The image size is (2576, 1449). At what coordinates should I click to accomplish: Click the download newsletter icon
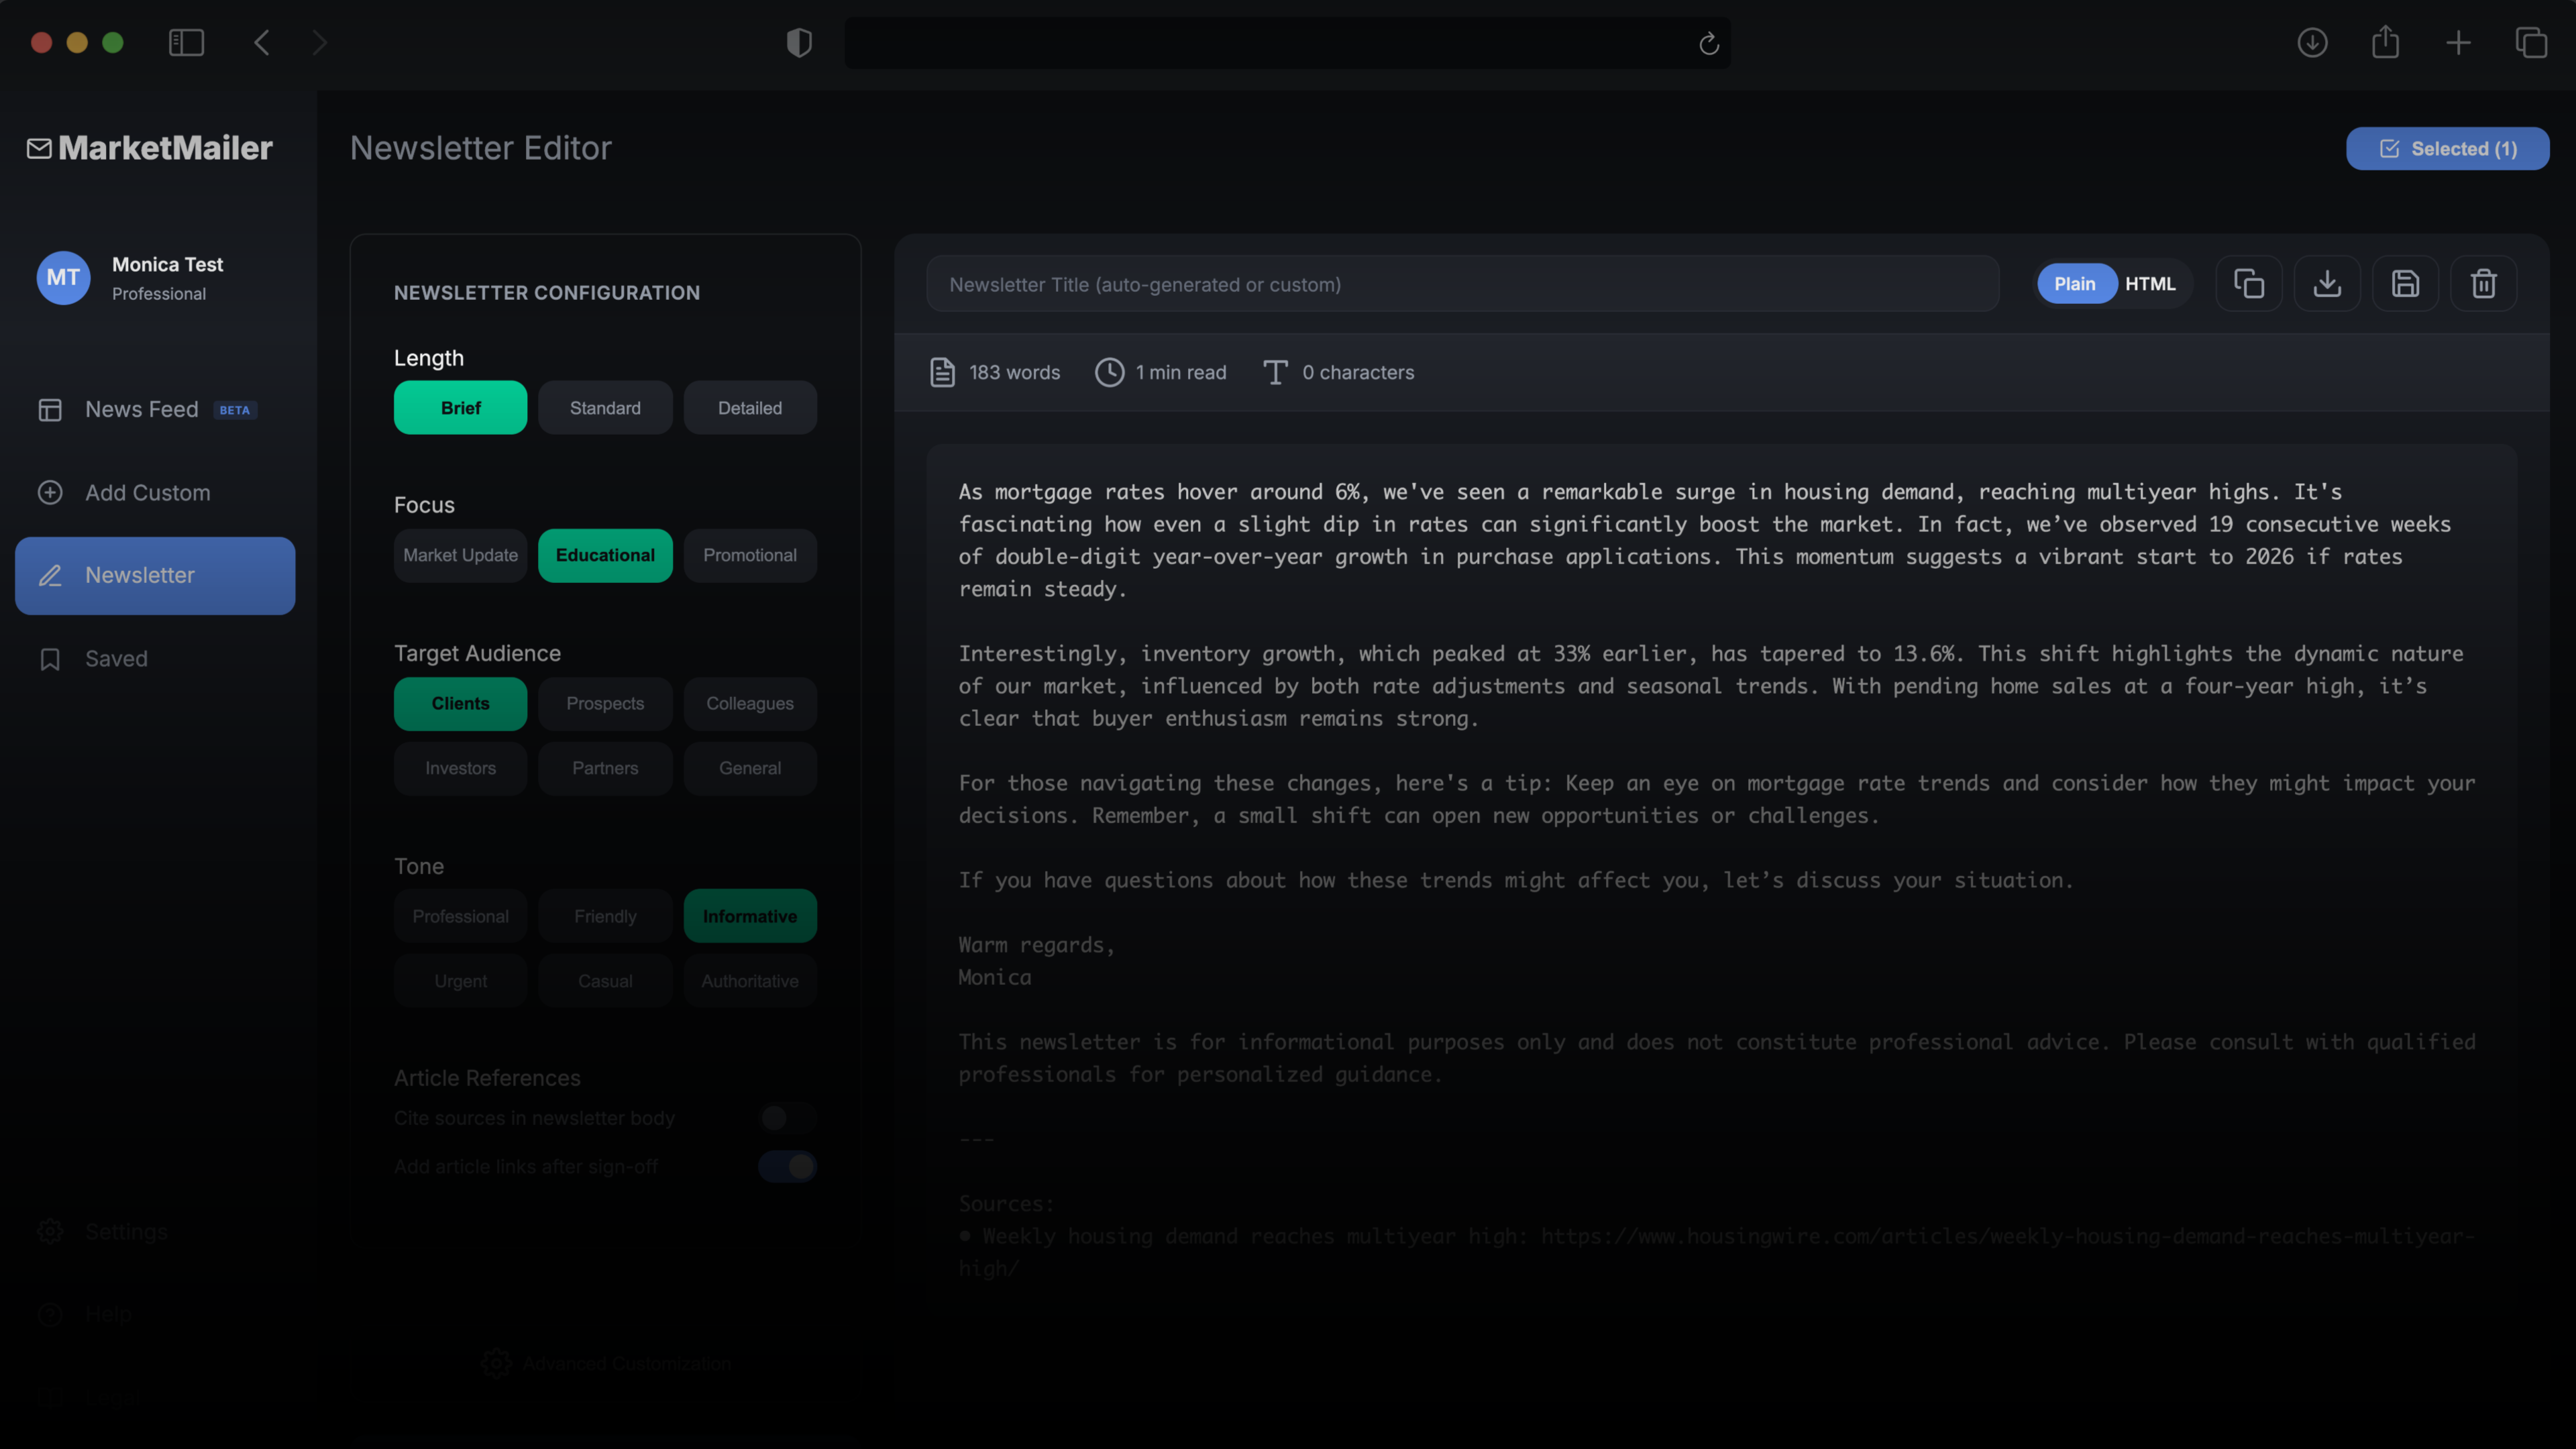[x=2327, y=283]
